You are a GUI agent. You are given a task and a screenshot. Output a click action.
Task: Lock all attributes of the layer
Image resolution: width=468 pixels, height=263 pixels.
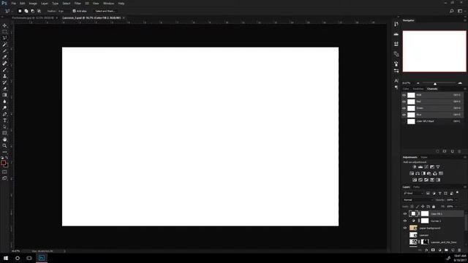pyautogui.click(x=434, y=206)
